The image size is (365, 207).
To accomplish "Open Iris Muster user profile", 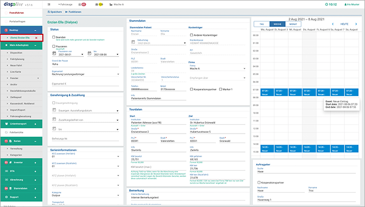I will tap(352, 4).
